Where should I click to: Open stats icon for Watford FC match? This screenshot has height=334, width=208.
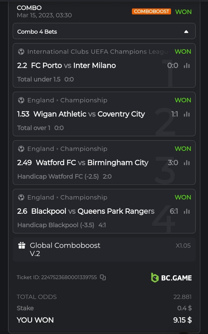point(187,163)
